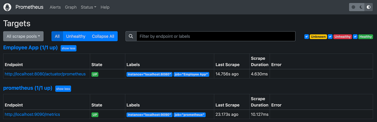Focus the filter by endpoint or labels field
Screen dimensions: 377x122
[215, 36]
